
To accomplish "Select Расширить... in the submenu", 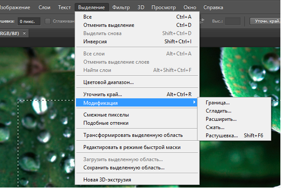I will click(x=234, y=120).
